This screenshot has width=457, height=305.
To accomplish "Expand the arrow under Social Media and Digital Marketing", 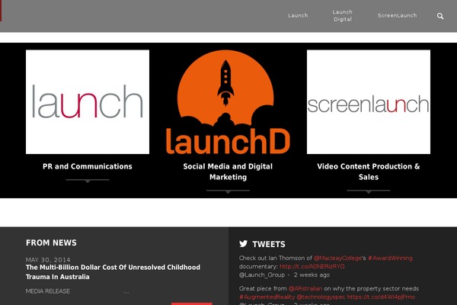I will click(x=228, y=191).
